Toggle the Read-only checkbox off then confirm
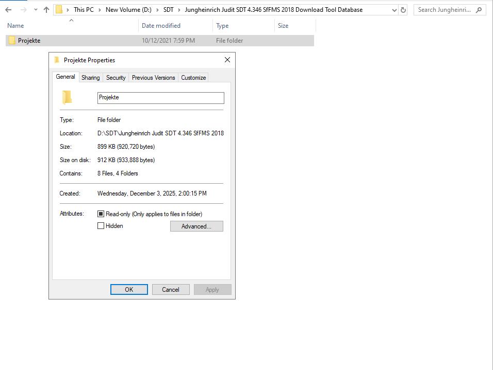 (x=101, y=214)
